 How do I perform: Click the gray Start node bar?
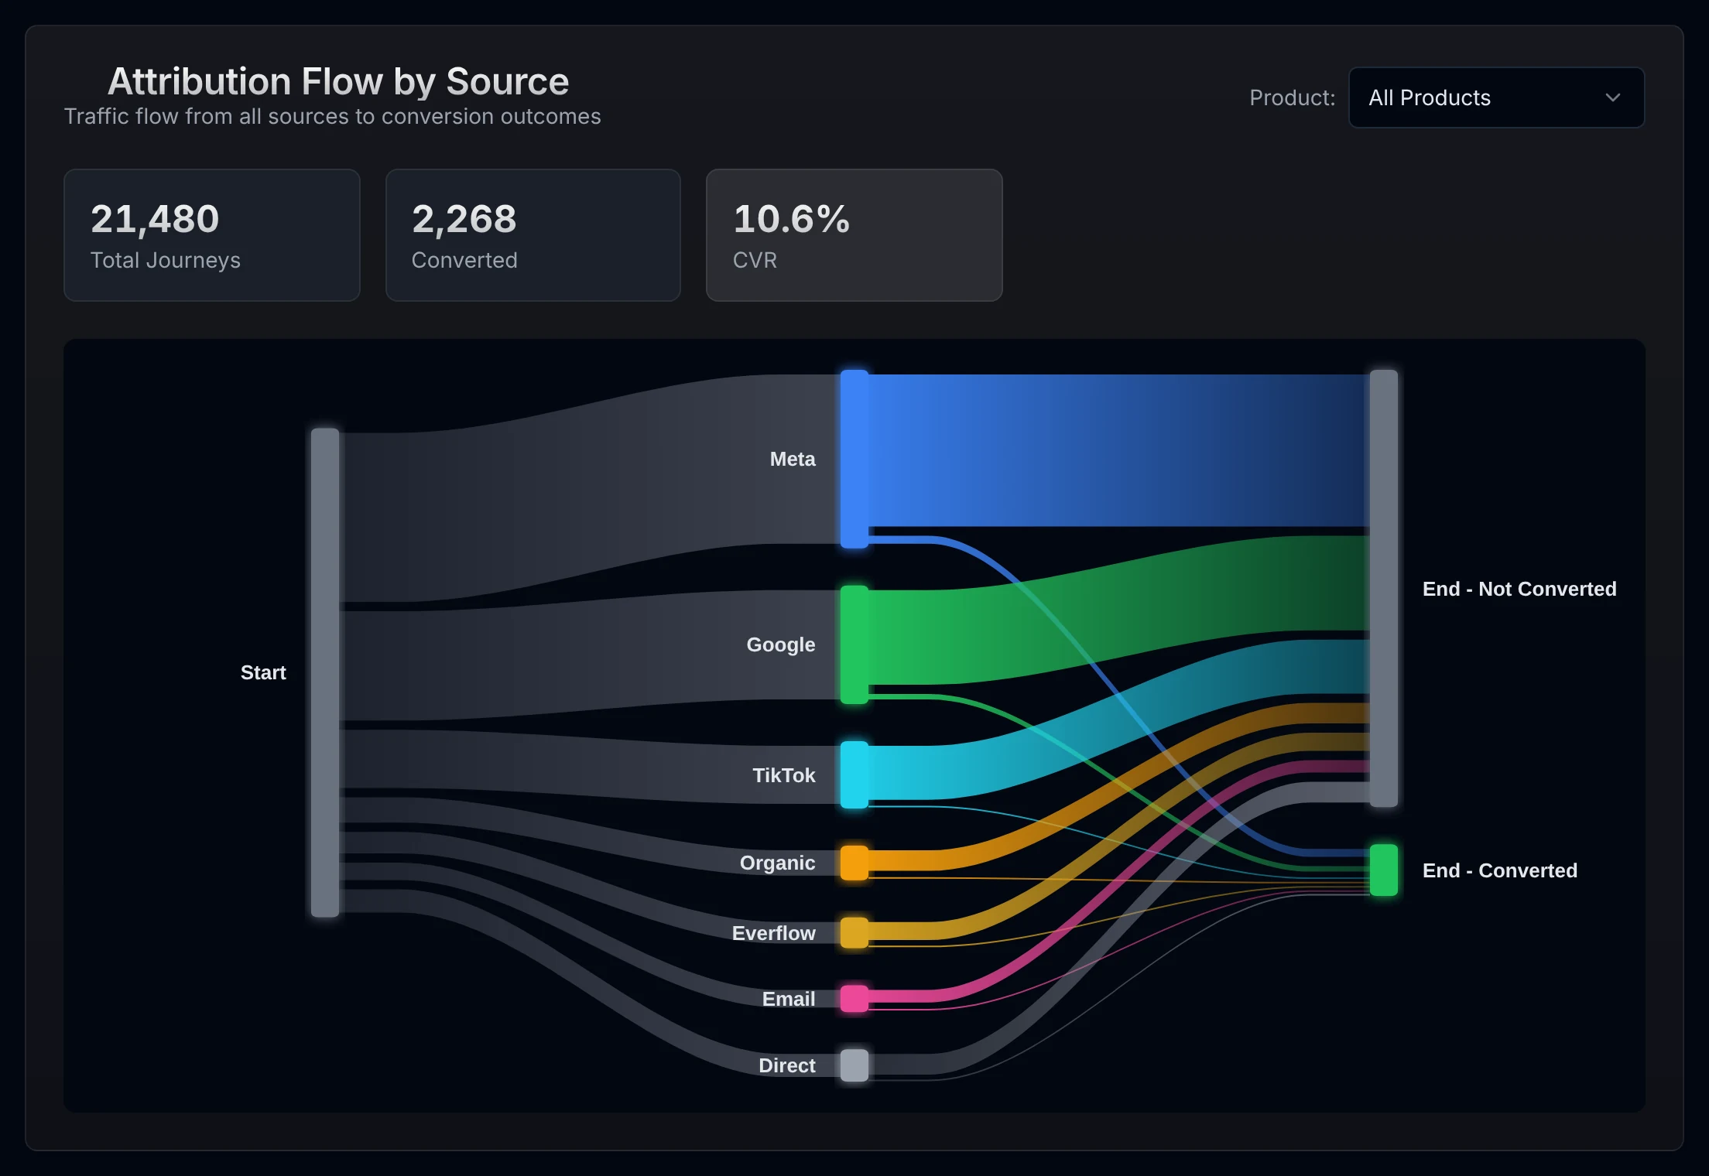pos(325,672)
